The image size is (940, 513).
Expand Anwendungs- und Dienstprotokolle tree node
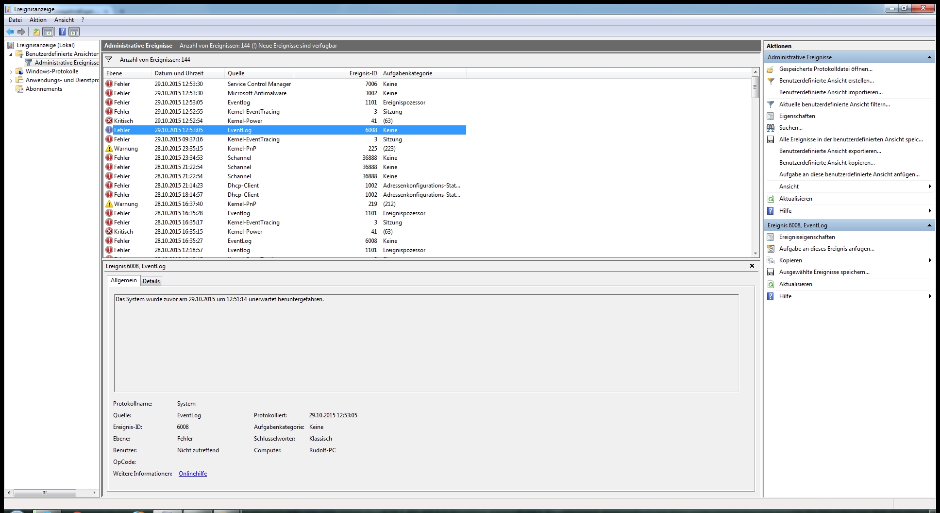coord(11,81)
